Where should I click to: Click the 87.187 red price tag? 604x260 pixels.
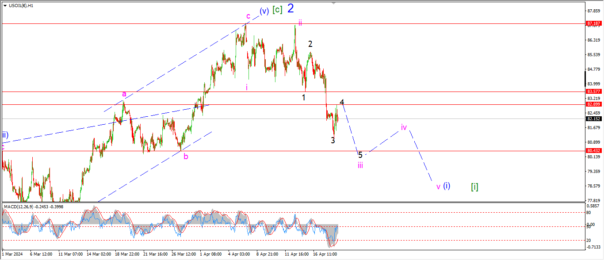(x=593, y=23)
